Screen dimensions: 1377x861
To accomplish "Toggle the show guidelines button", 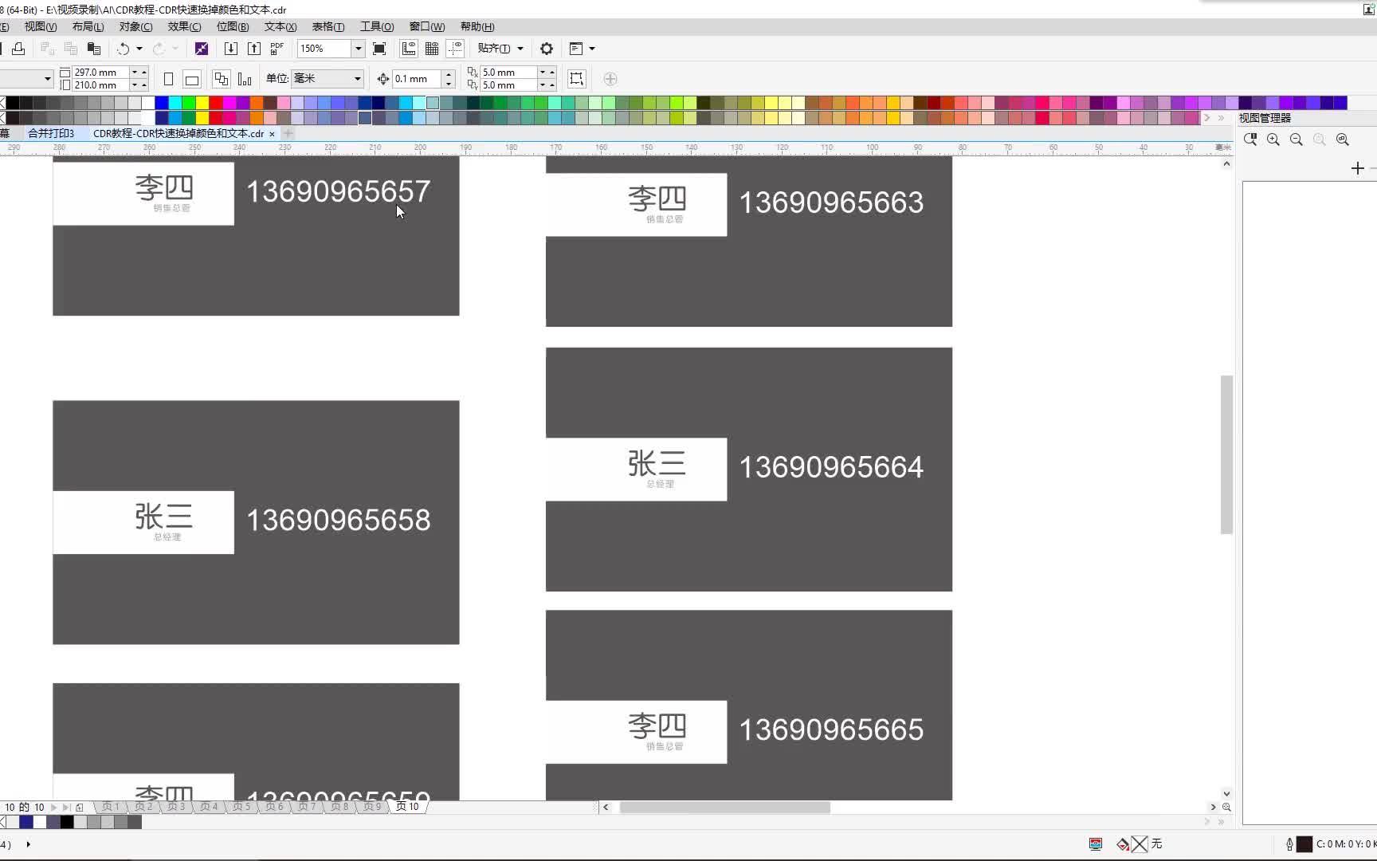I will [455, 49].
